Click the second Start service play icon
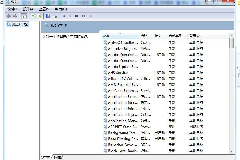 70,16
